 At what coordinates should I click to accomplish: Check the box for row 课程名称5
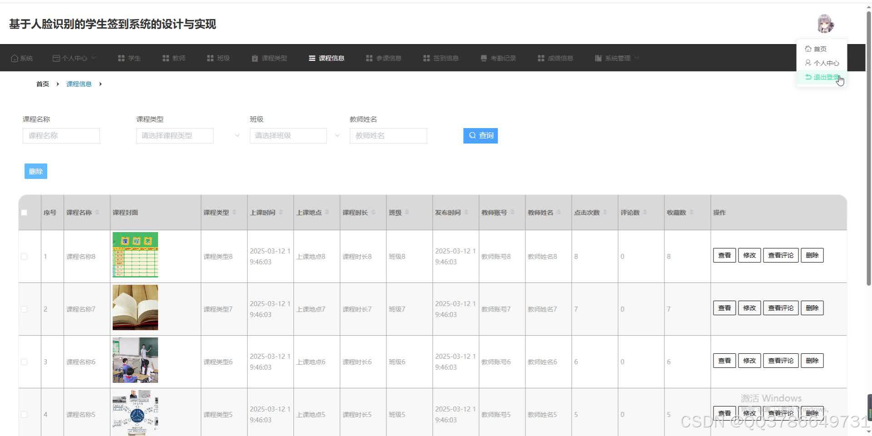tap(24, 415)
